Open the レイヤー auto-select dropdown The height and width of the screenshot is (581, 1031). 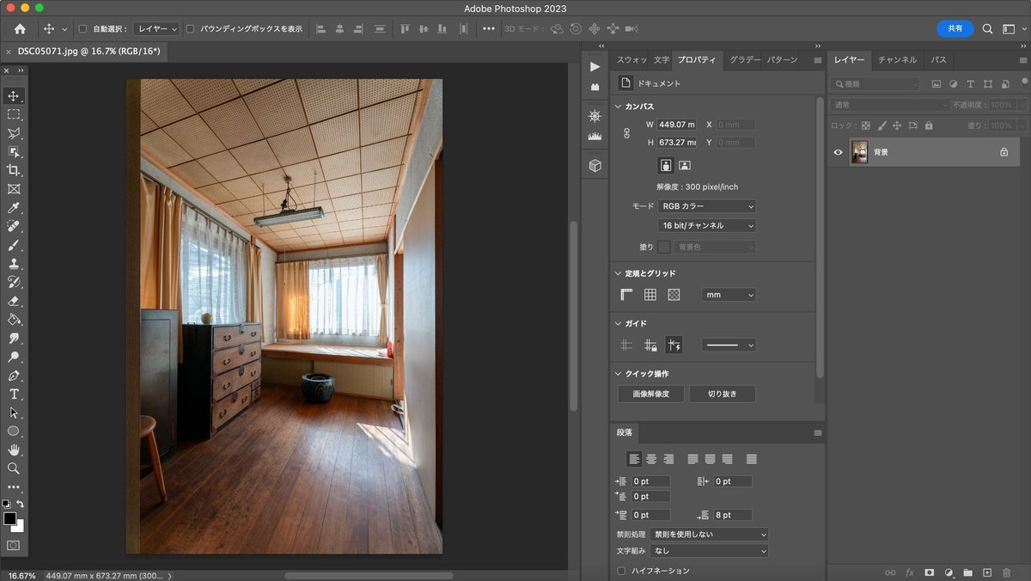(157, 28)
